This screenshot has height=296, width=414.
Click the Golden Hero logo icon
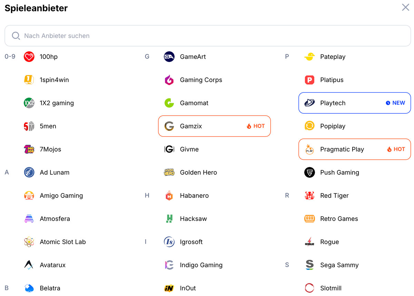(169, 172)
